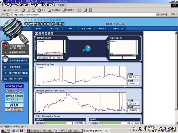Expand the Back button history dropdown arrow
Screen dimensions: 178x133
13,10
